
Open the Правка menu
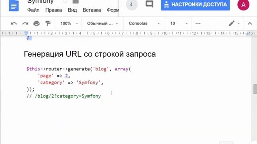pos(53,10)
